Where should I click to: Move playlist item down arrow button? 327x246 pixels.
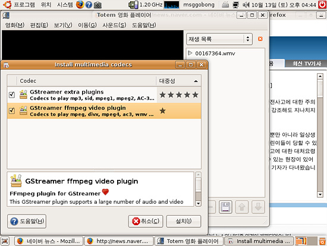pyautogui.click(x=258, y=207)
